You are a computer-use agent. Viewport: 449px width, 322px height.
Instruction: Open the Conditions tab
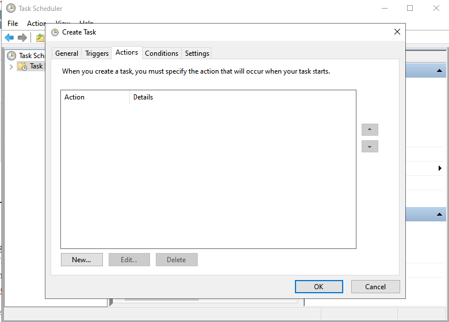(x=162, y=53)
